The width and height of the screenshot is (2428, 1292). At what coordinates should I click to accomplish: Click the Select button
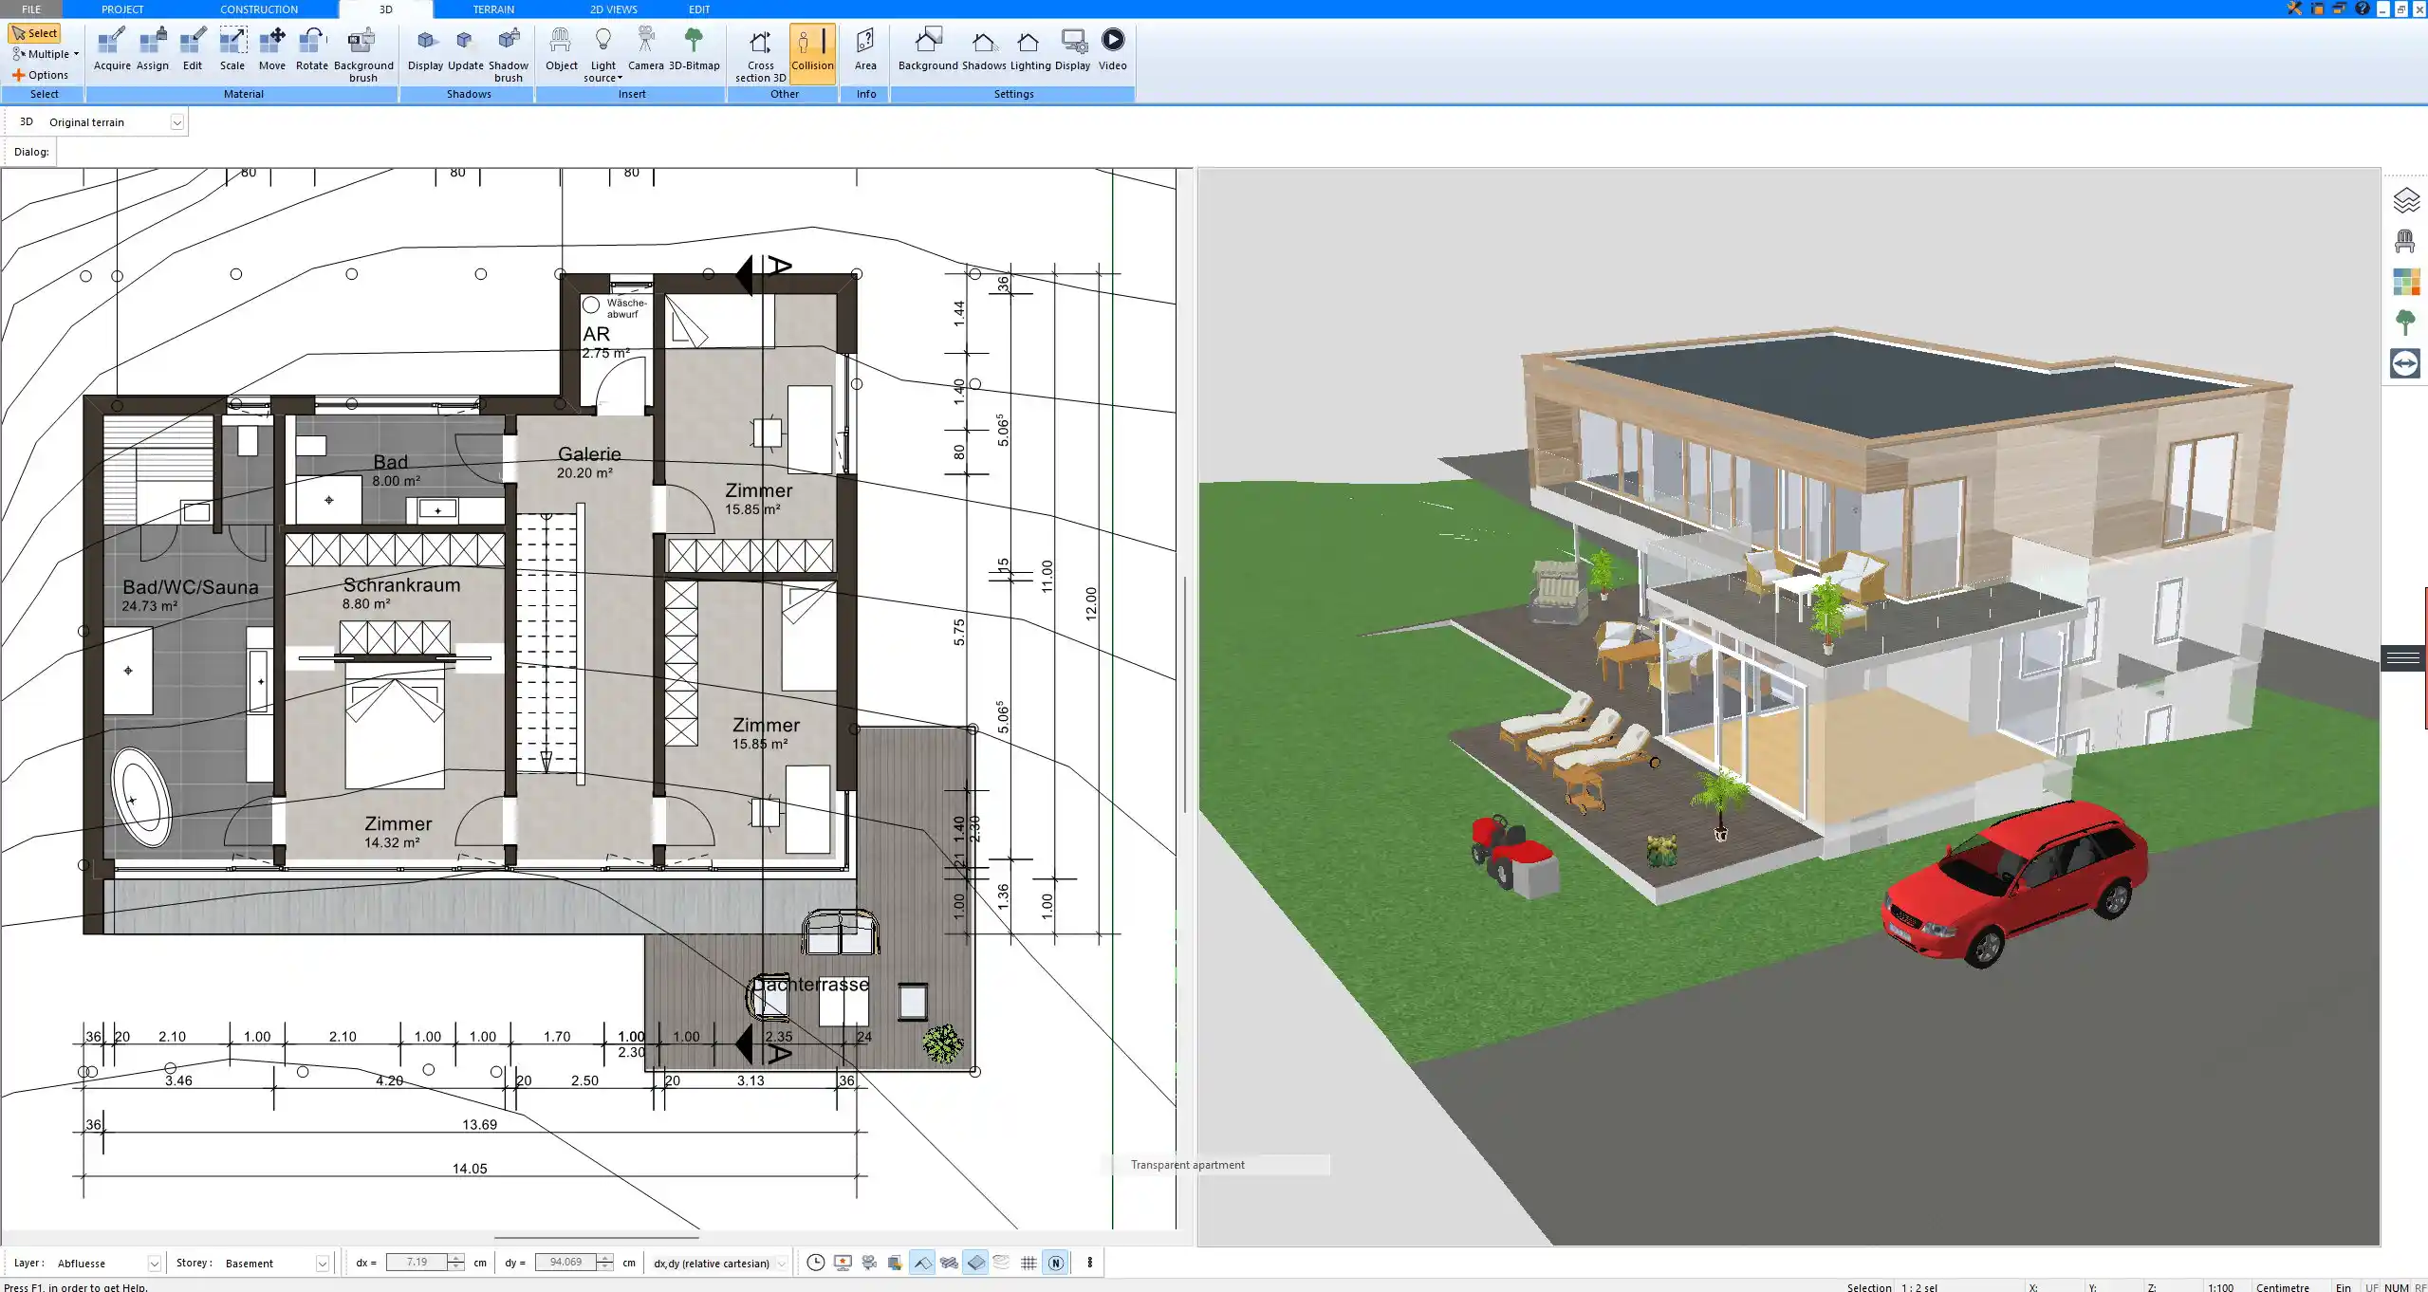[x=34, y=33]
